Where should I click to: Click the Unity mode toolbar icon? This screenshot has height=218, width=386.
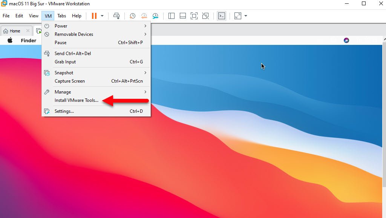(205, 16)
